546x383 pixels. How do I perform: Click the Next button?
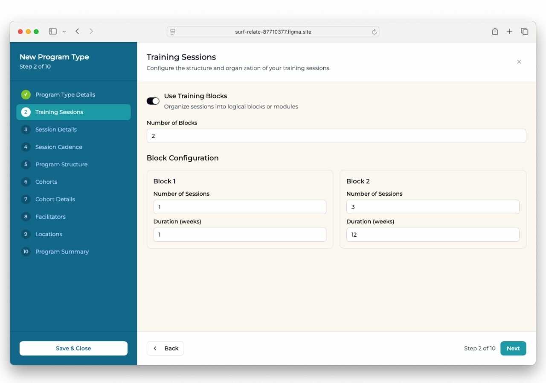tap(513, 348)
